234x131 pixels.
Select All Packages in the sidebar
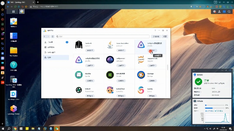[x=56, y=47]
